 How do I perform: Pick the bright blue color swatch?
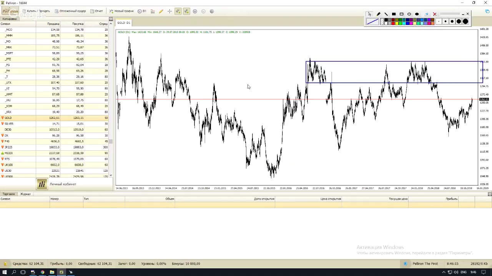tap(407, 23)
